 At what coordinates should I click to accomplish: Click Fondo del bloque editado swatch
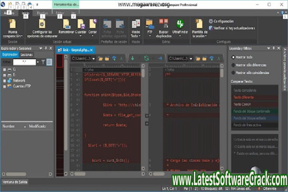click(254, 118)
